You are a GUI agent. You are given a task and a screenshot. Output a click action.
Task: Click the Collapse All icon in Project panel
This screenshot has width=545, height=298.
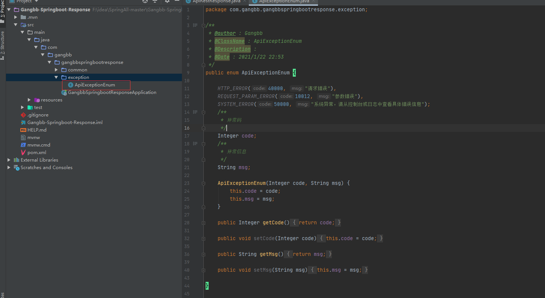[154, 2]
